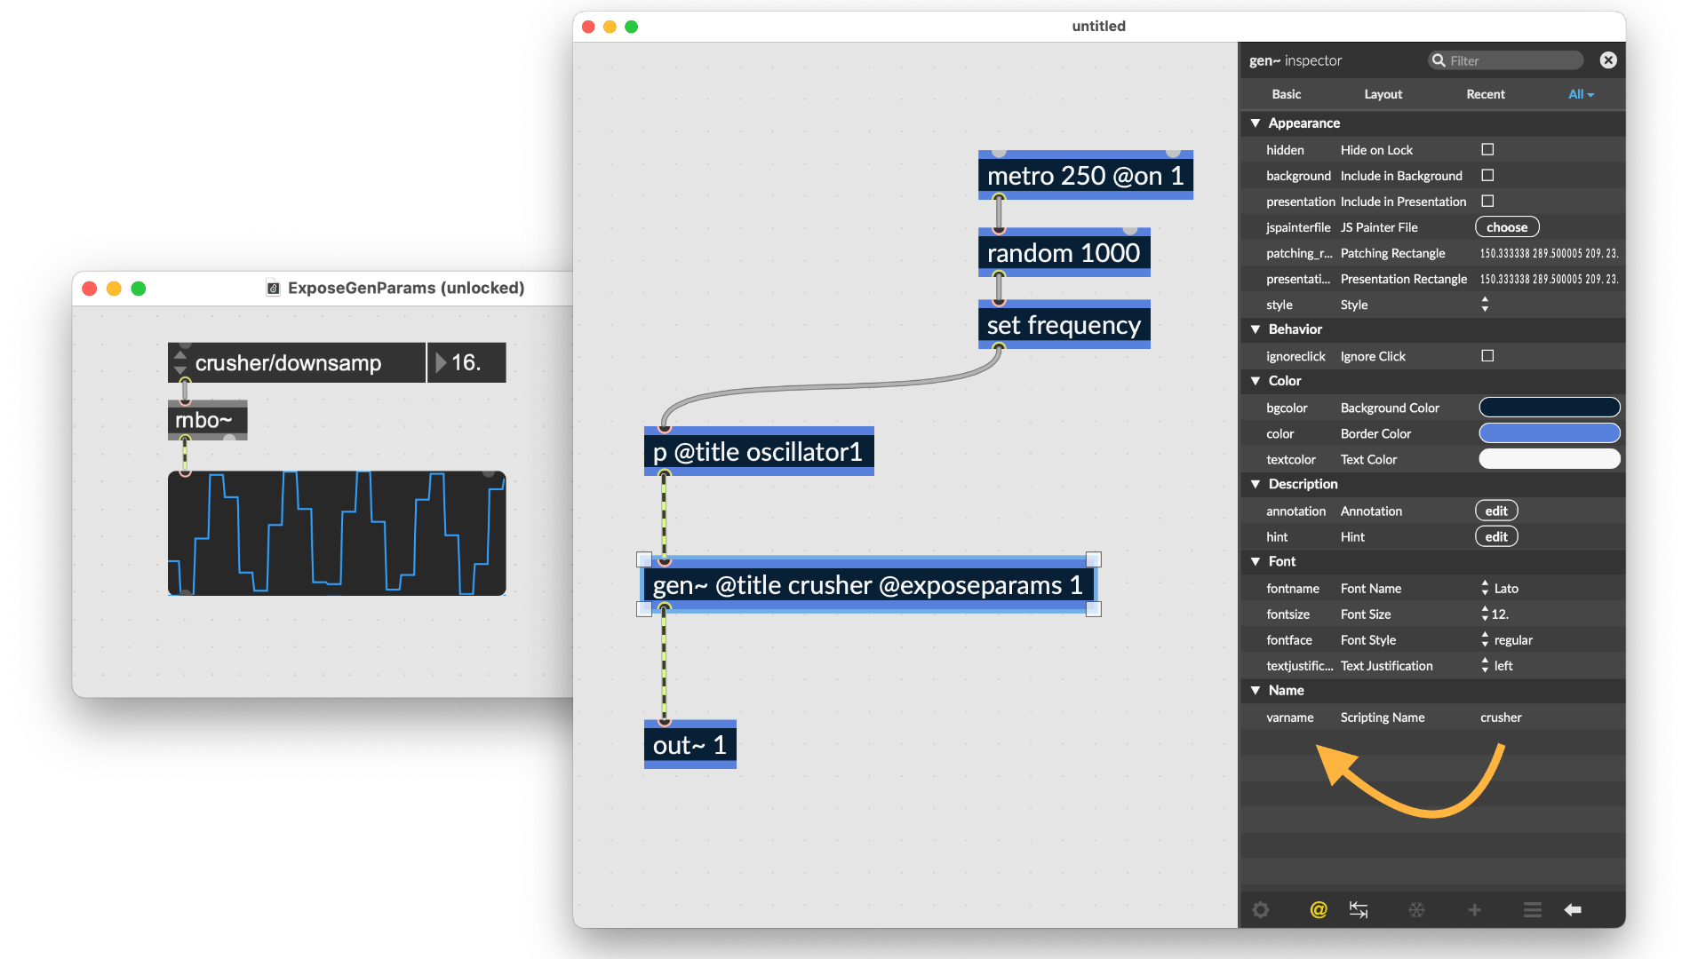Check Include in Background option

coord(1487,175)
